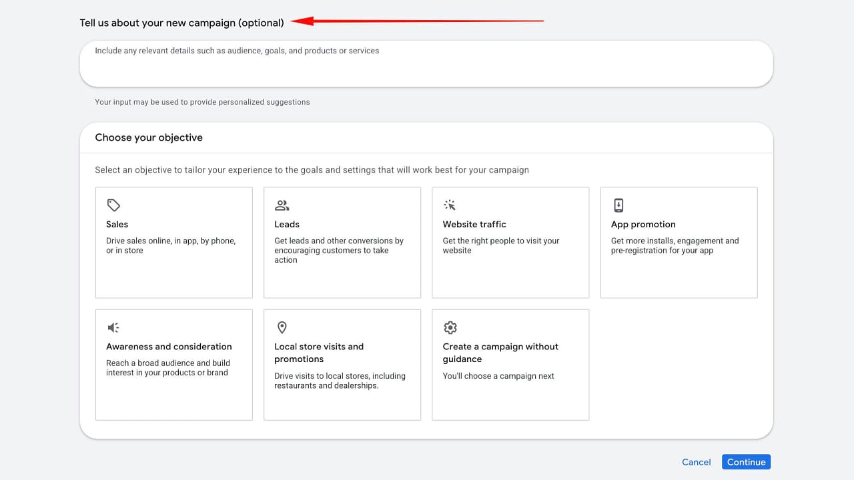
Task: Click the gear icon for campaign without guidance
Action: tap(450, 327)
